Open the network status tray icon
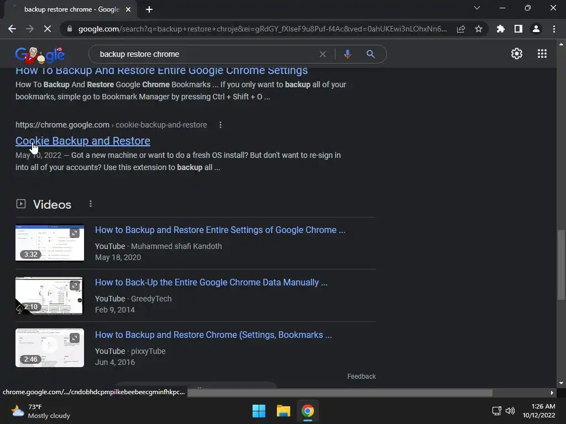The image size is (566, 424). click(x=497, y=411)
